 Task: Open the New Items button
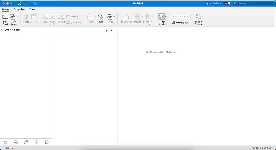click(13, 19)
